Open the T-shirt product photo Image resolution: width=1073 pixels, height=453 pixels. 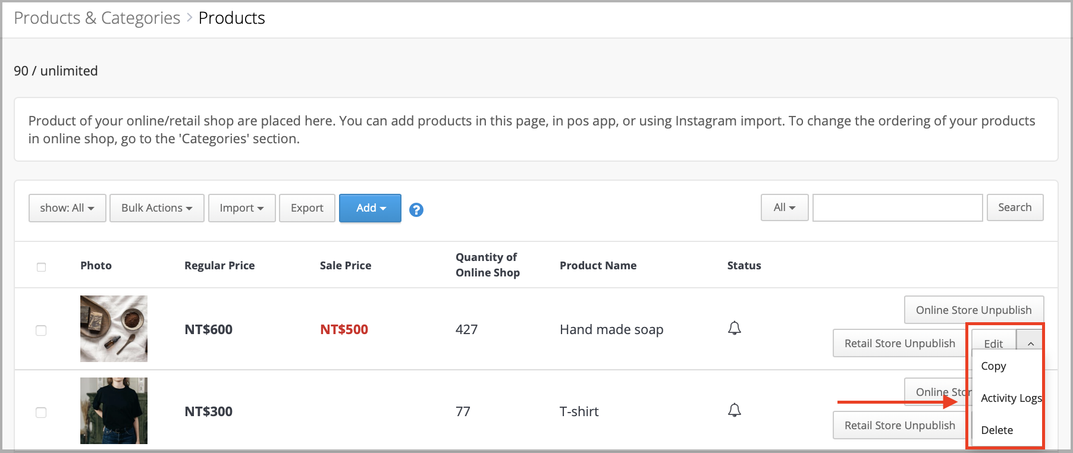tap(114, 411)
